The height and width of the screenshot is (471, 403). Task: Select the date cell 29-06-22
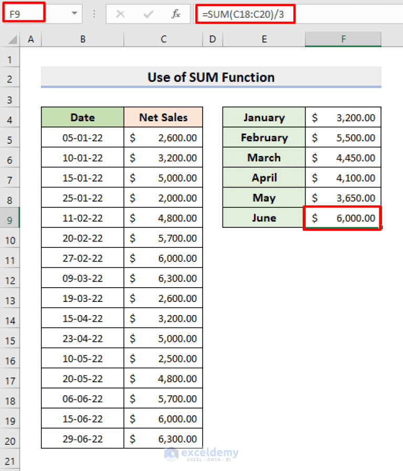[x=82, y=438]
